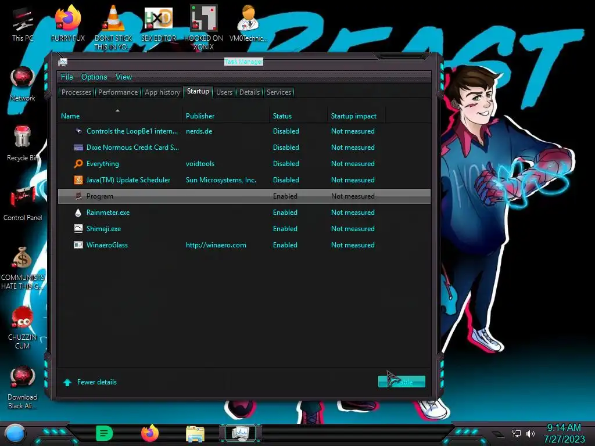Click the nerds.de publisher cell
Screen dimensions: 595x446
(199, 131)
